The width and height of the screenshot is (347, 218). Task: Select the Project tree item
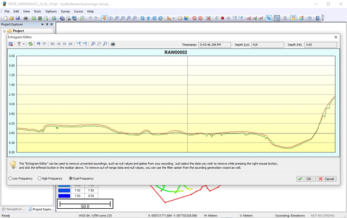[18, 31]
